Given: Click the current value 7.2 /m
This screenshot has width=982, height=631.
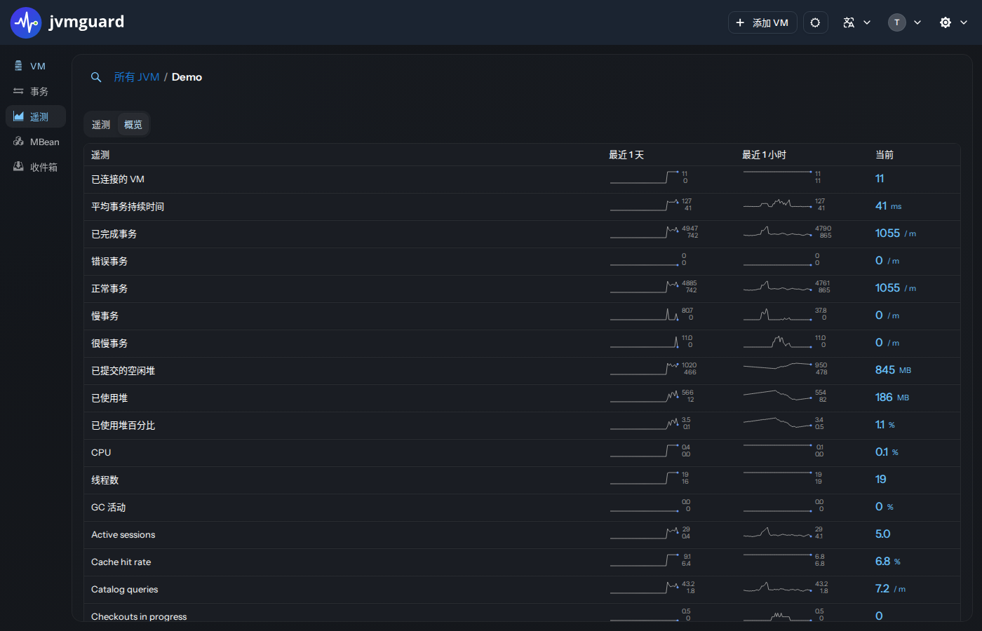Looking at the screenshot, I should (x=890, y=589).
